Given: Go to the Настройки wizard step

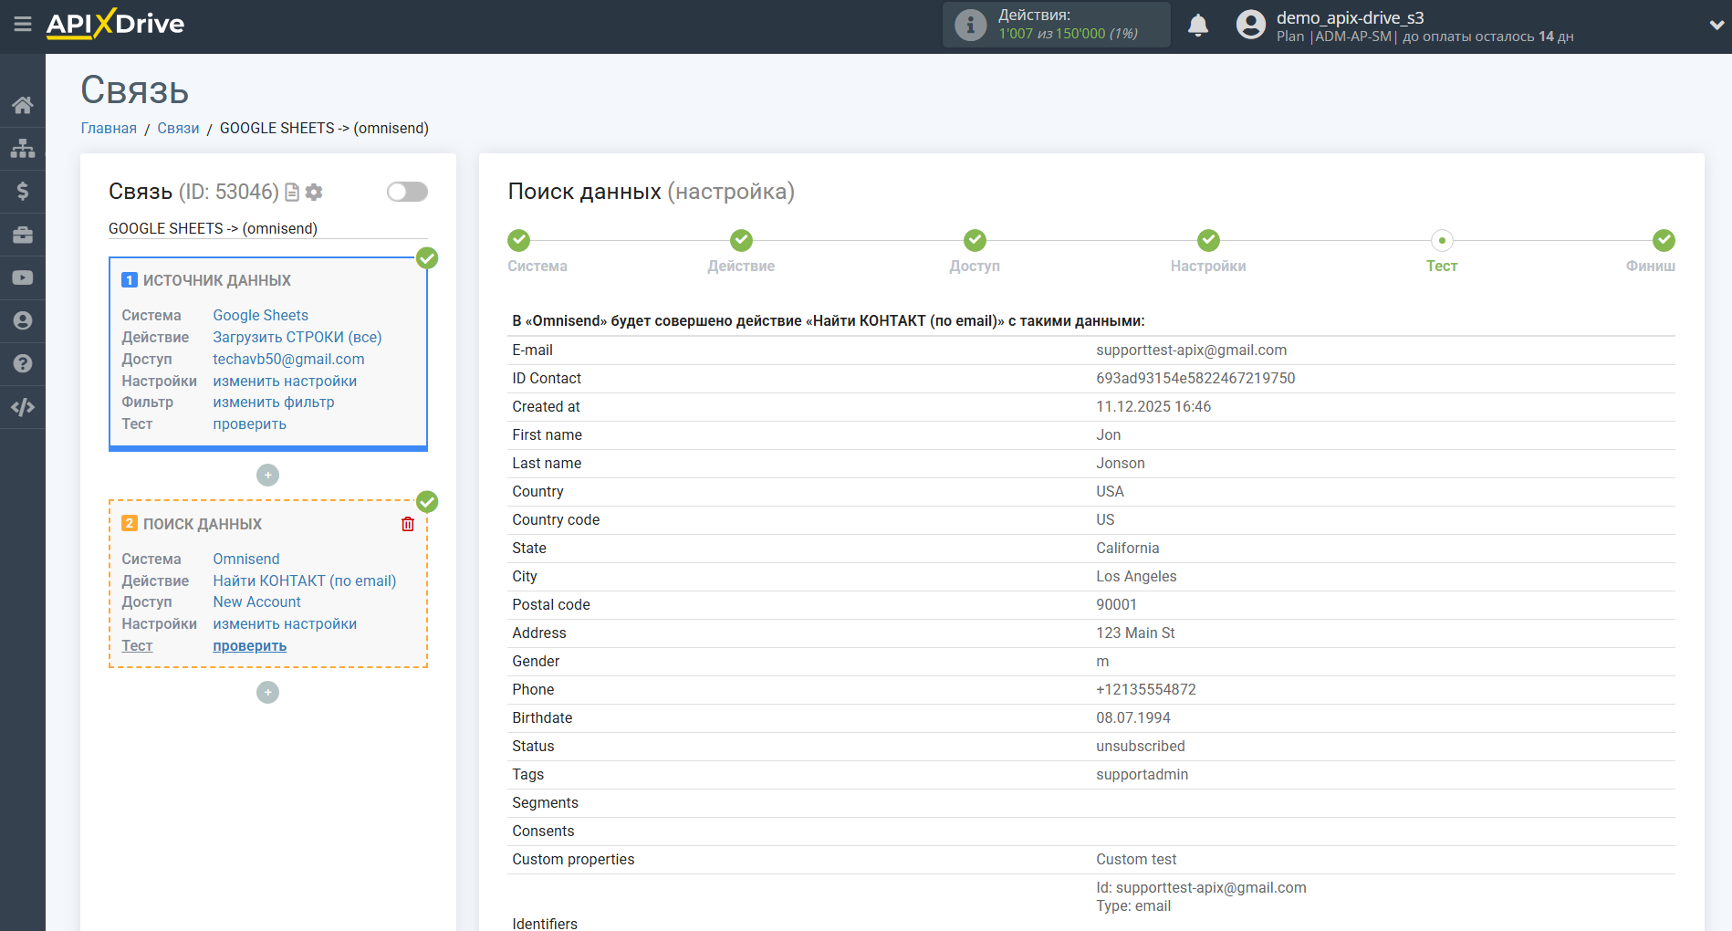Looking at the screenshot, I should coord(1208,241).
